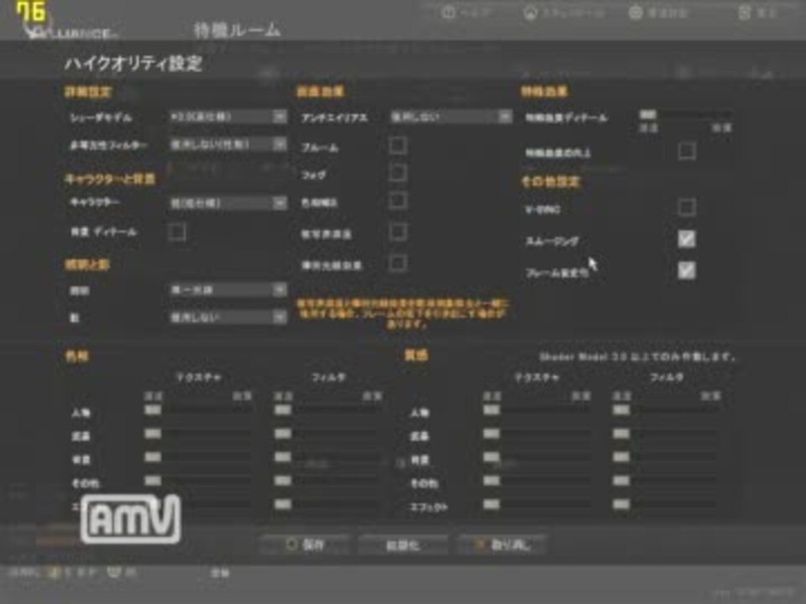
Task: Click left-section 武器 フィルタ slider
Action: click(328, 434)
